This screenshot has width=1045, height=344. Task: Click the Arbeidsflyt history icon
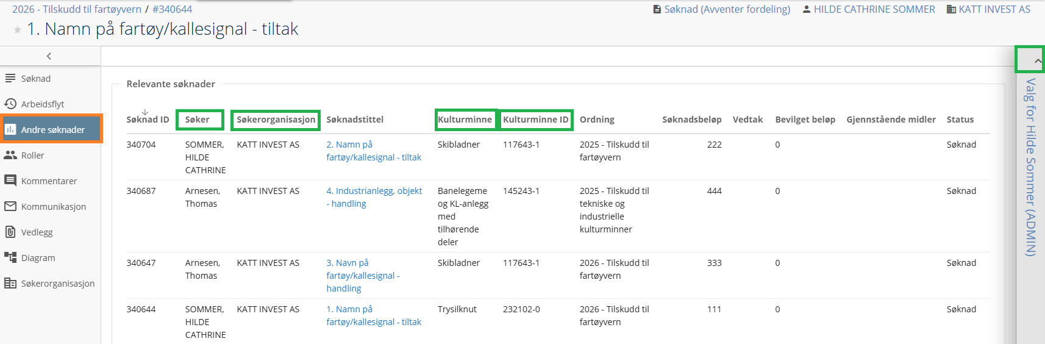tap(10, 104)
